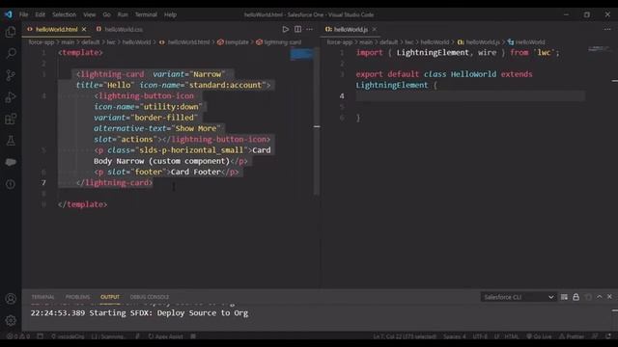Click the 'Ln 7, Col 22' status entry
The image size is (618, 347).
pyautogui.click(x=405, y=336)
